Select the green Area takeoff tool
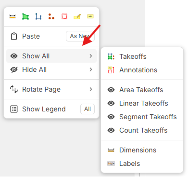This screenshot has height=177, width=188. pos(25,16)
